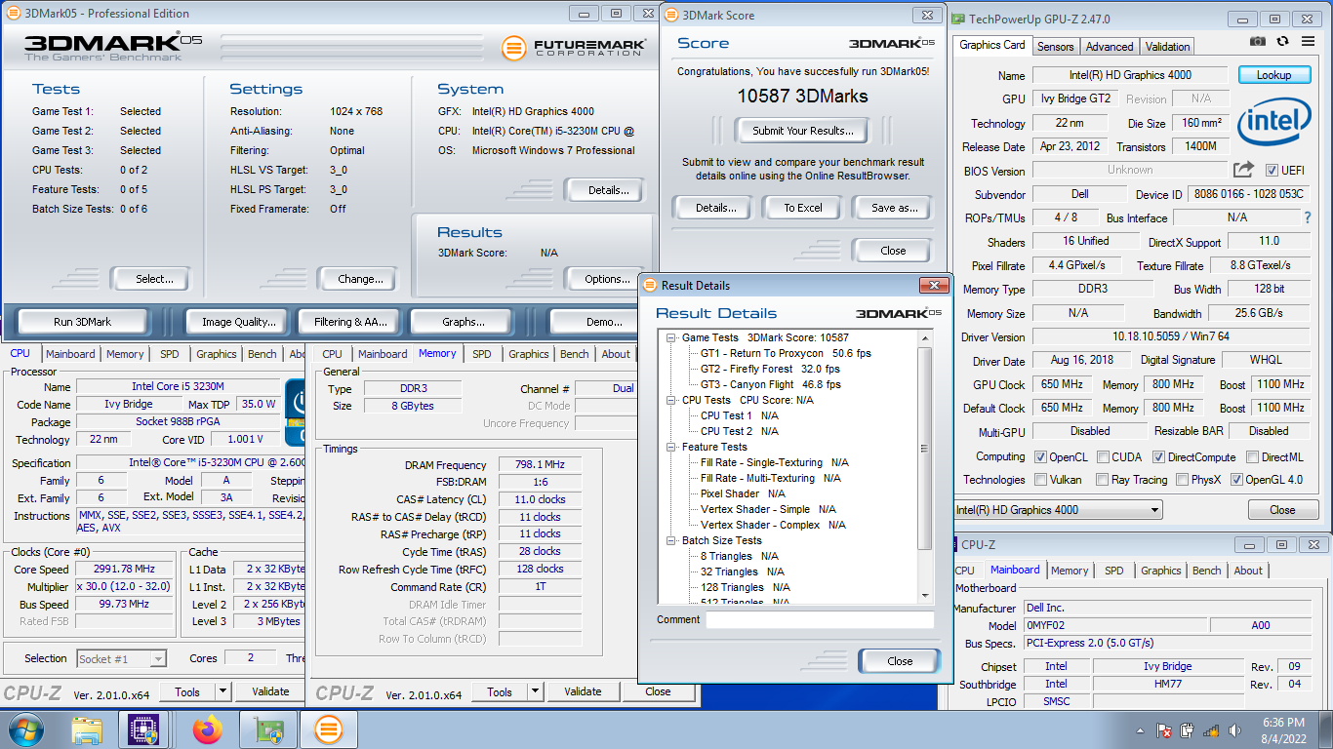
Task: Open the Graphics tab in the CPU-Z CPU window
Action: coord(216,354)
